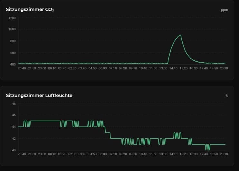Click the Sitzungszimmer CO₂ chart title
This screenshot has height=171, width=239.
(30, 9)
